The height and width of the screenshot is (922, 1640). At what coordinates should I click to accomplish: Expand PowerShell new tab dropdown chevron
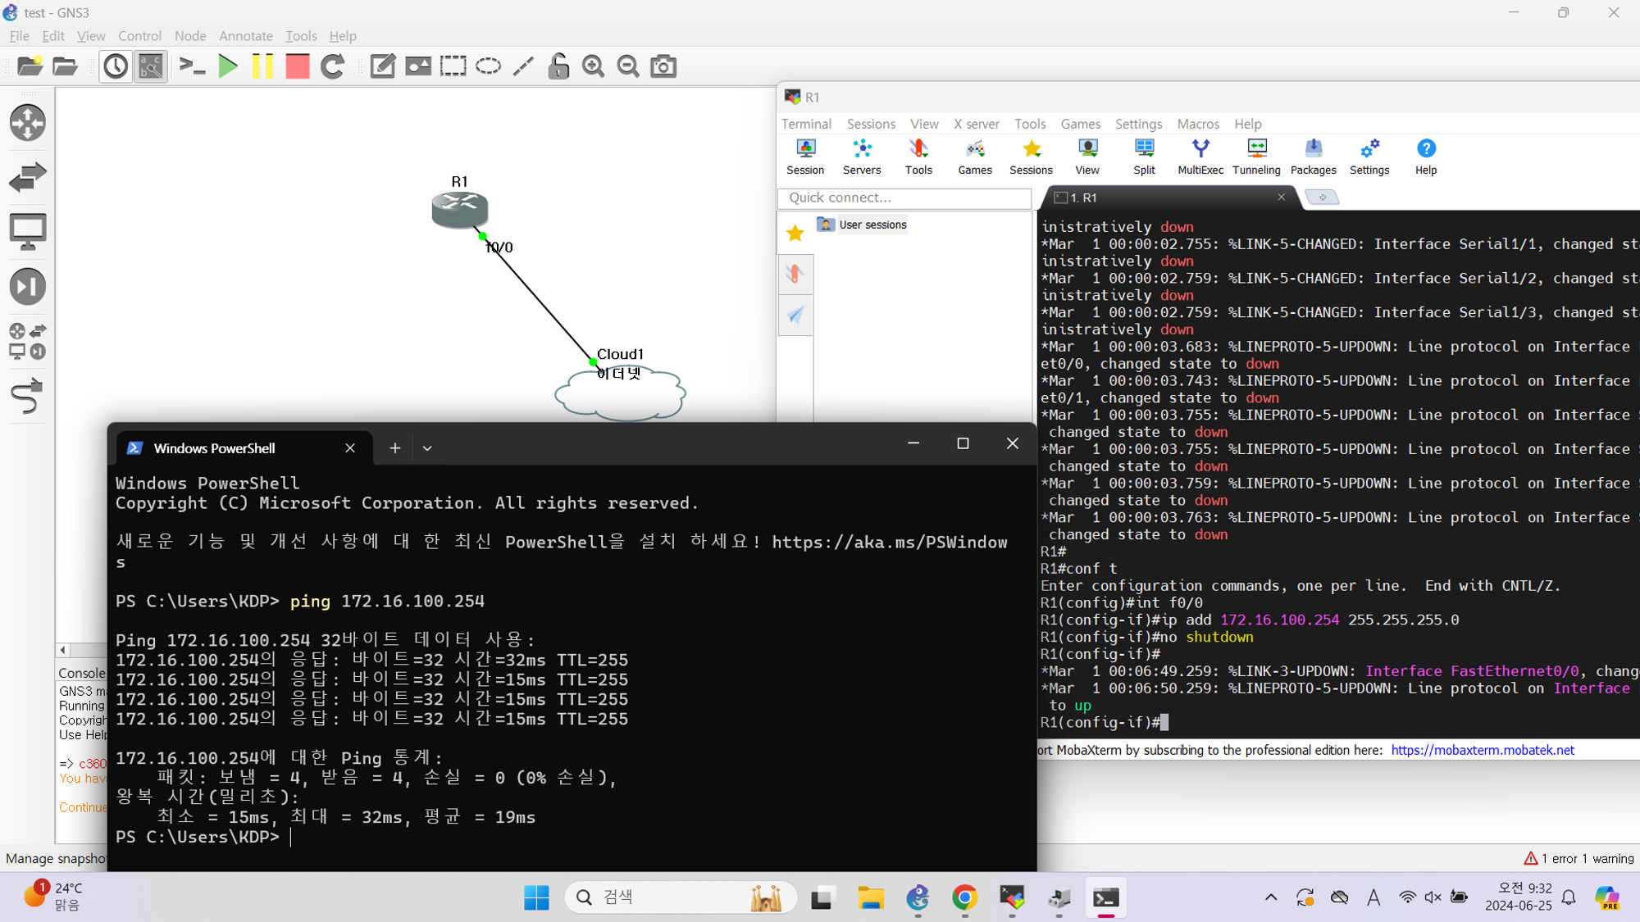[x=427, y=448]
